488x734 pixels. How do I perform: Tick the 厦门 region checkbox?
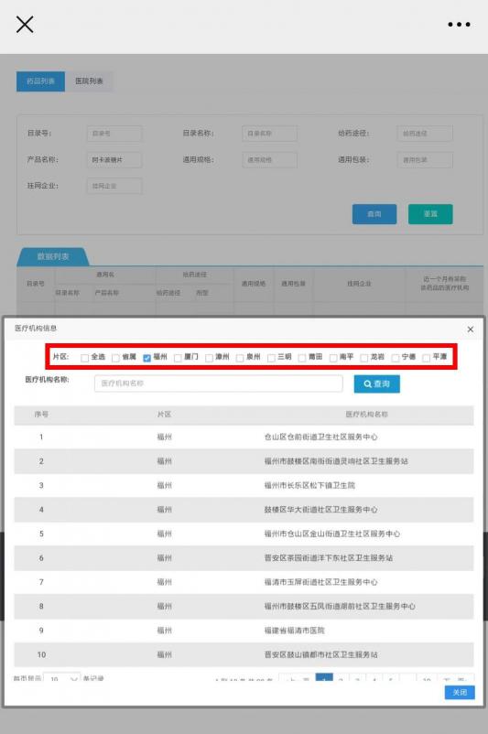pyautogui.click(x=178, y=358)
